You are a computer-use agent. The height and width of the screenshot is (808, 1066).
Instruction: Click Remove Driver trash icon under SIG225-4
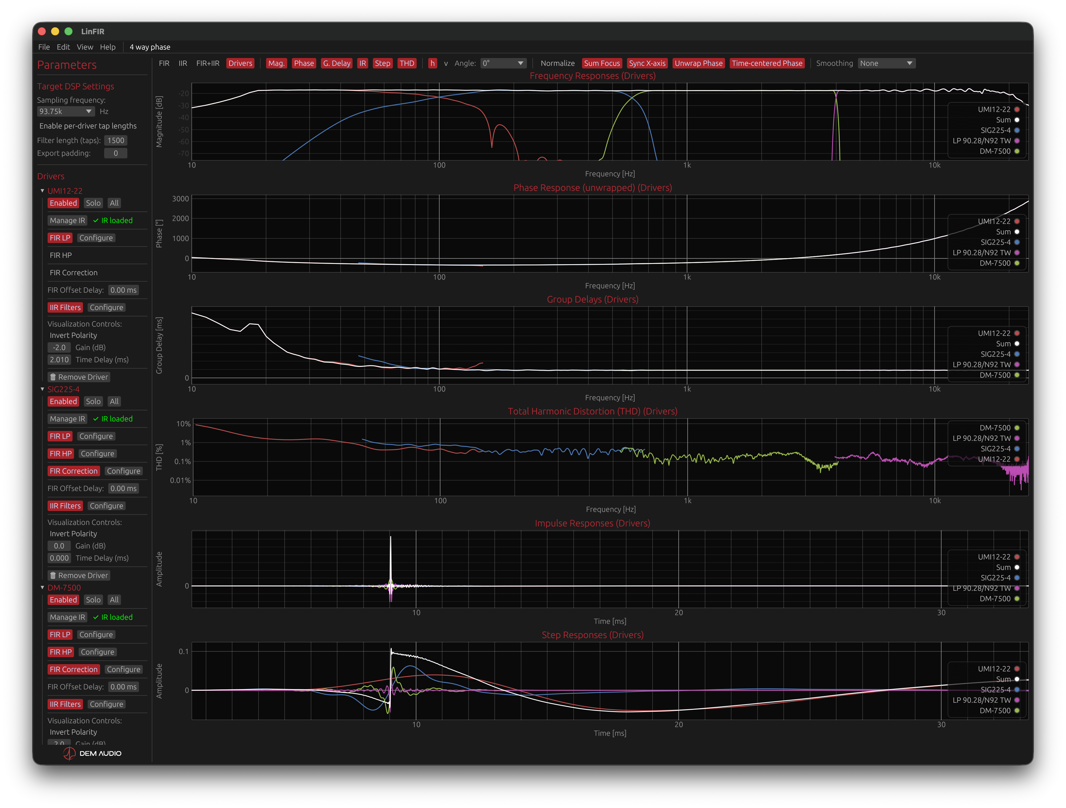(53, 575)
